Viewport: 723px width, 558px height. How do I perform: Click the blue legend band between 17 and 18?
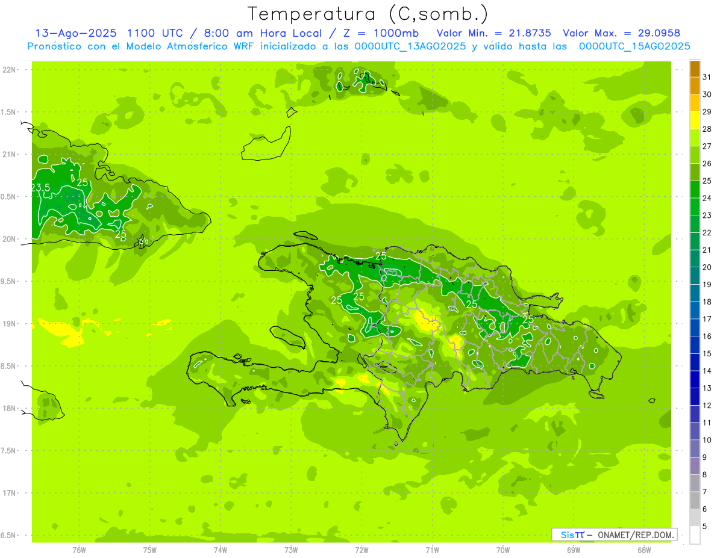[x=695, y=311]
